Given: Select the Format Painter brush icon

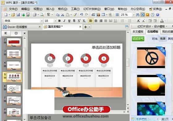Looking at the screenshot, I should point(75,15).
